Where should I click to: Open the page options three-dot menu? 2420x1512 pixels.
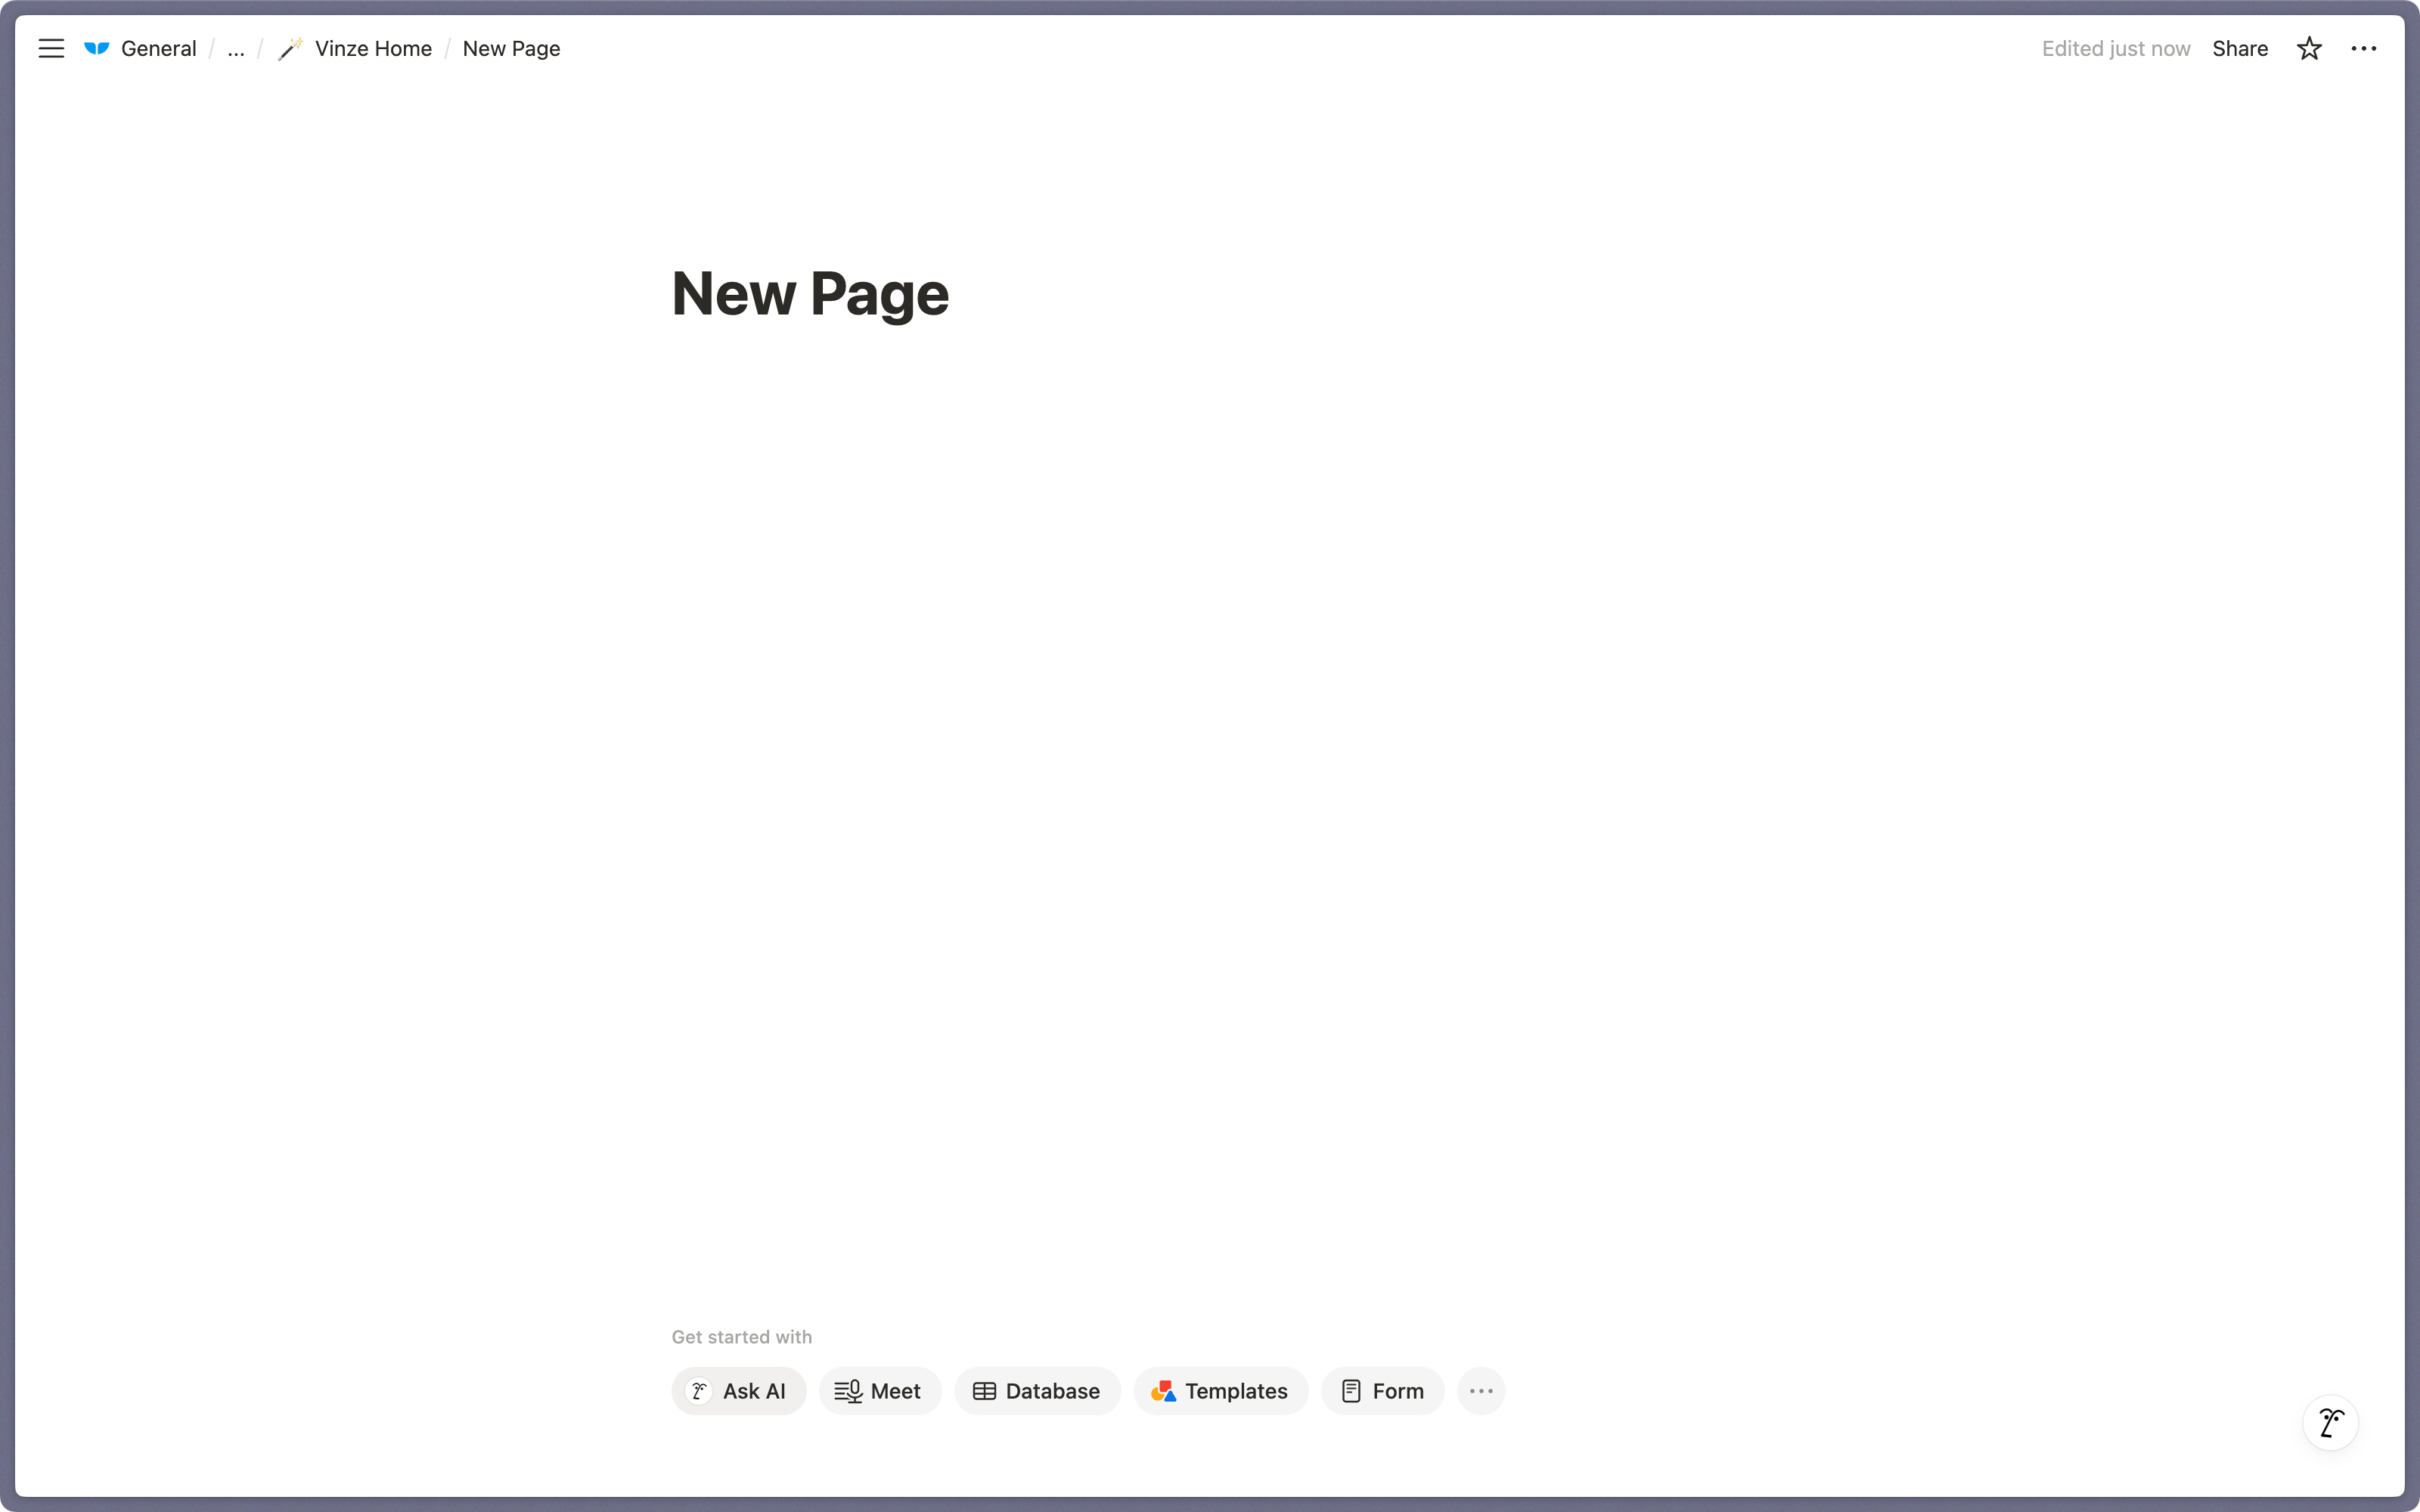click(2363, 48)
